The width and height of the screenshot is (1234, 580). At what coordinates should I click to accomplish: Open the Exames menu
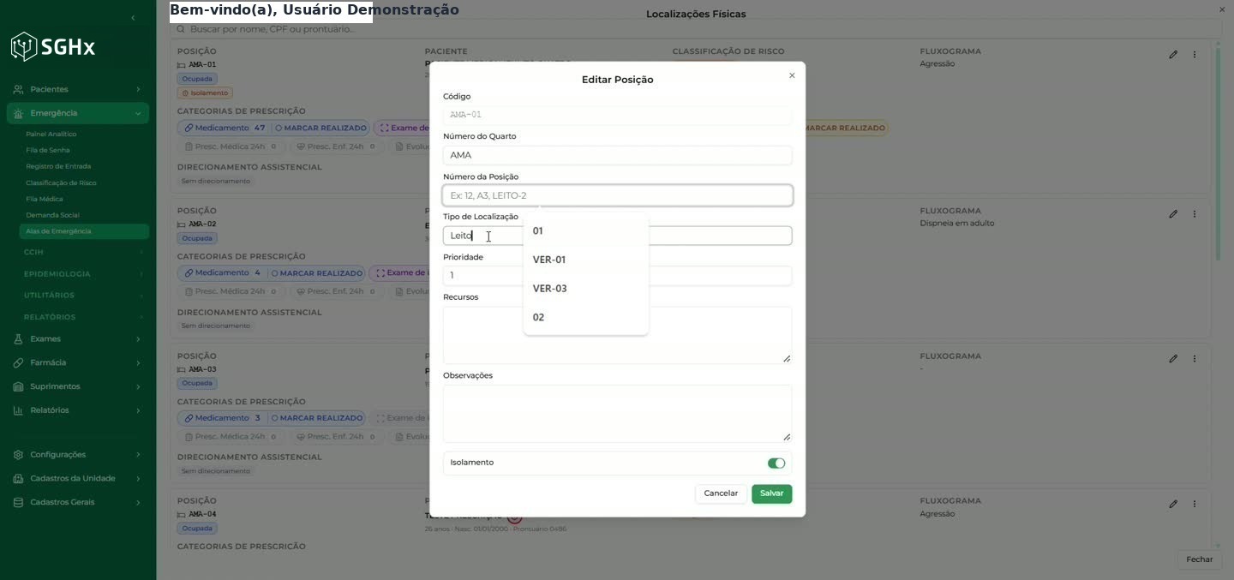coord(77,339)
